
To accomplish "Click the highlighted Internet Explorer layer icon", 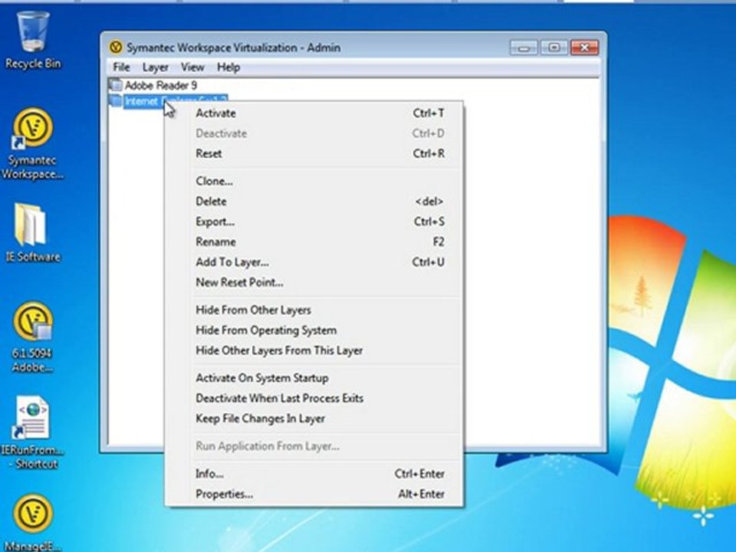I will click(x=116, y=100).
